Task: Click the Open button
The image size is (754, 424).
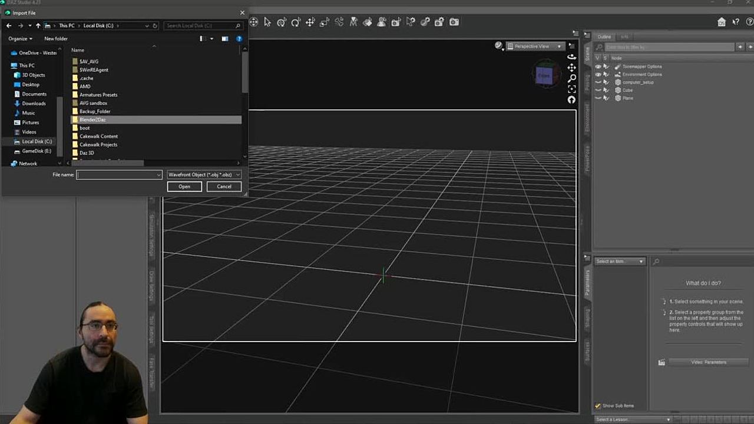Action: pyautogui.click(x=184, y=187)
